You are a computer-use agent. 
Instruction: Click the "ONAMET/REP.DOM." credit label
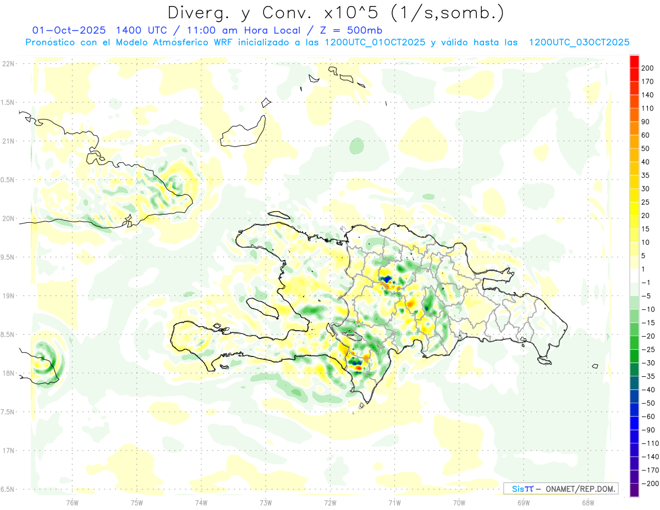click(580, 489)
